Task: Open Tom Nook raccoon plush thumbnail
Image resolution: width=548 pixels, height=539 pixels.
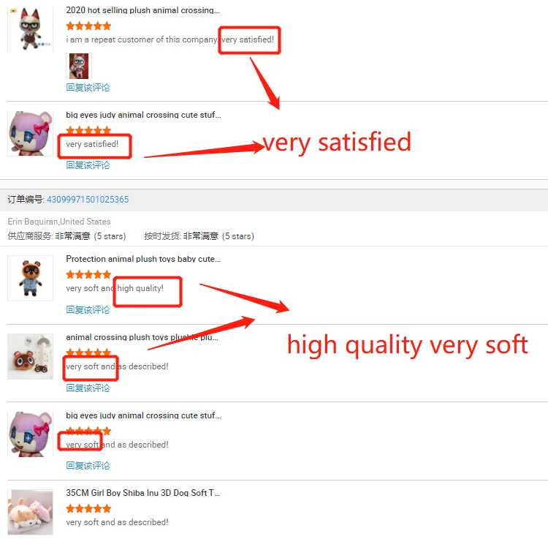Action: tap(31, 278)
